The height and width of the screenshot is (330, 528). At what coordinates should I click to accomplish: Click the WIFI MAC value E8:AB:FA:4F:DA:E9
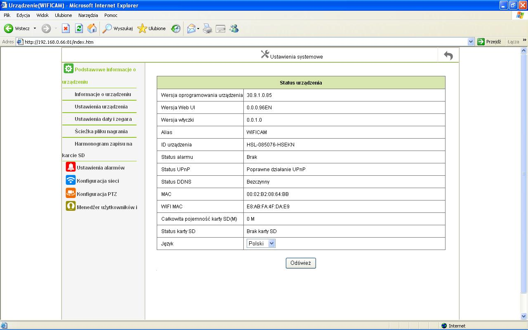point(268,207)
